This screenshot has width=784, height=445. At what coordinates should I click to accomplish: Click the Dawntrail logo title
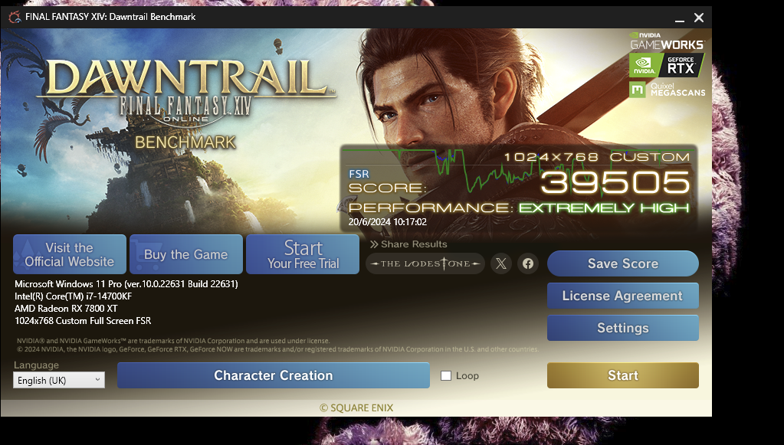185,79
